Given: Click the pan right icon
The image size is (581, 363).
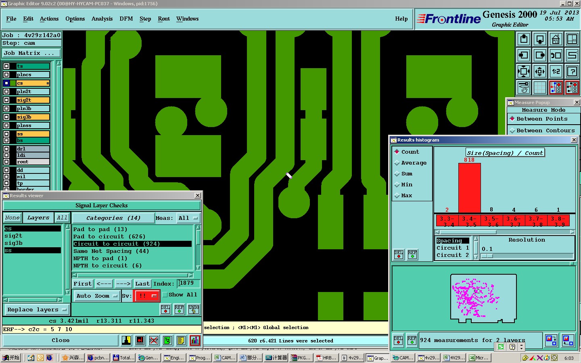Looking at the screenshot, I should click(x=540, y=55).
